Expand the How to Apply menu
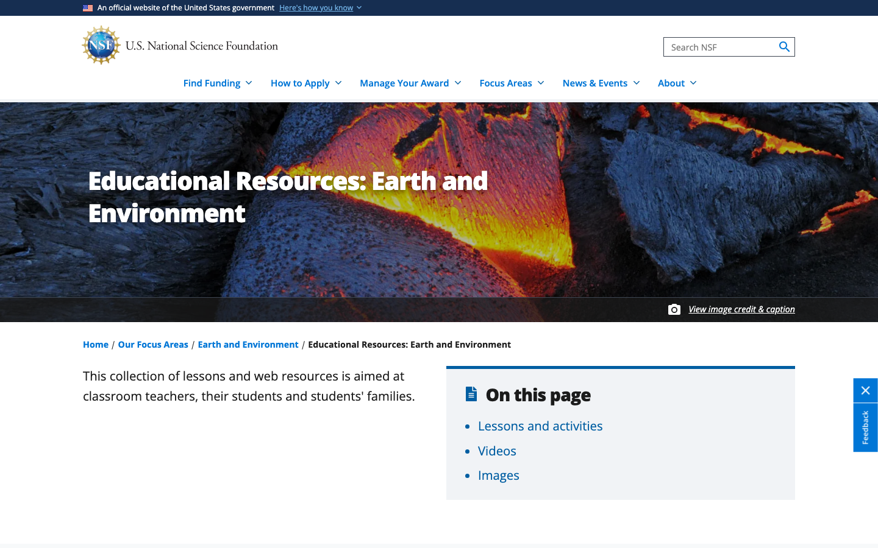The width and height of the screenshot is (878, 548). (x=306, y=83)
